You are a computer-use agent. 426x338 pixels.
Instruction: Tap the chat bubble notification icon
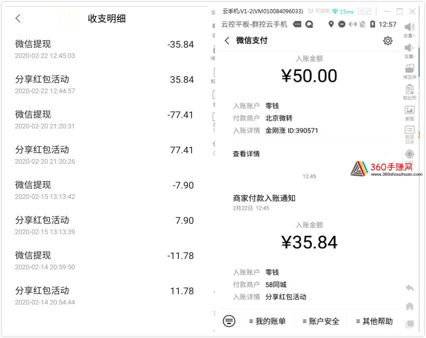click(309, 25)
